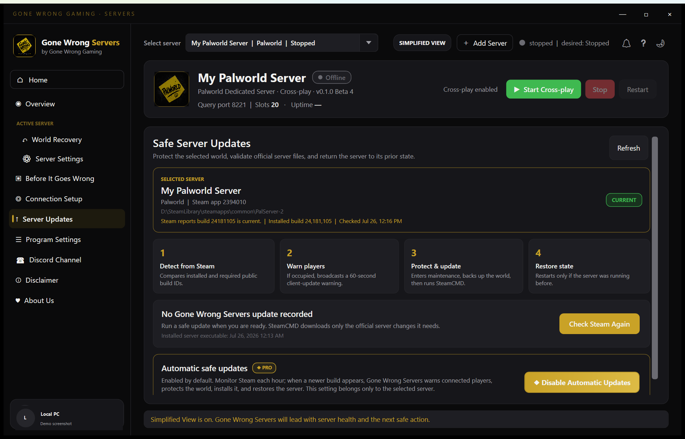Click the Protect & update step card
Screen dimensions: 685x439
(x=463, y=266)
